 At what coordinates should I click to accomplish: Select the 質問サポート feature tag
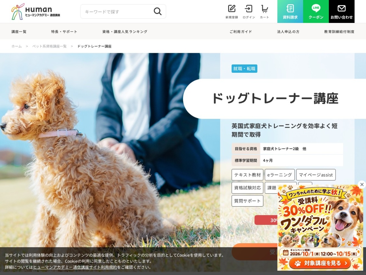pos(247,201)
